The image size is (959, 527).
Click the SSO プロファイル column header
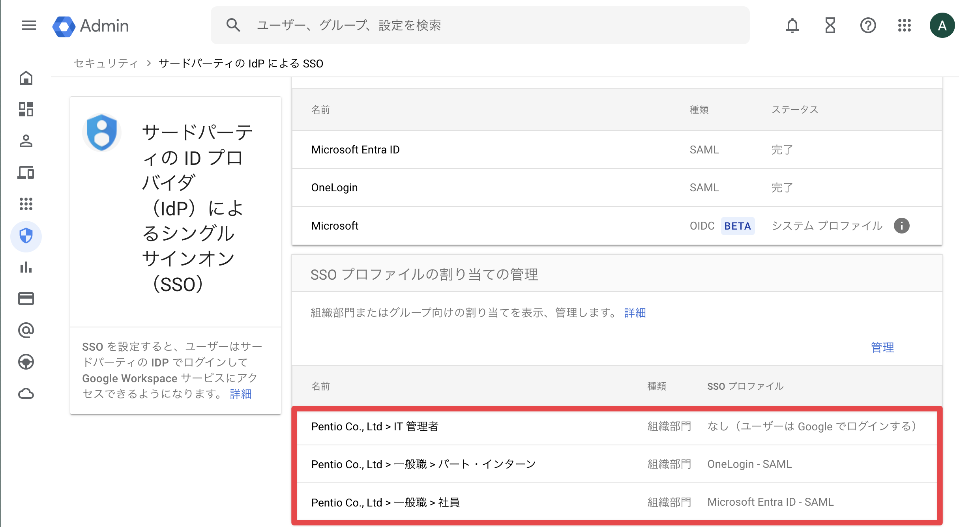click(x=745, y=386)
